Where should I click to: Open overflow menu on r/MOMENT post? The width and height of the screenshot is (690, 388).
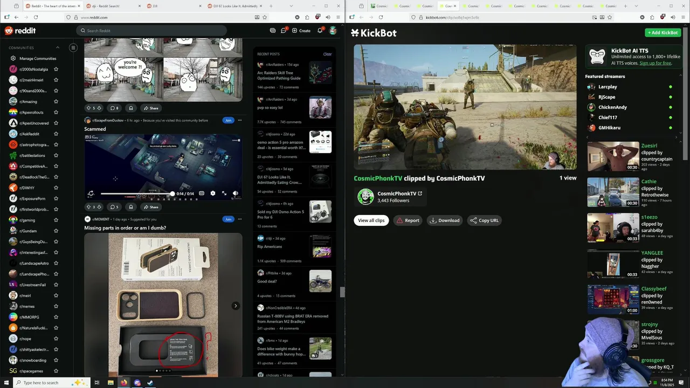[240, 219]
